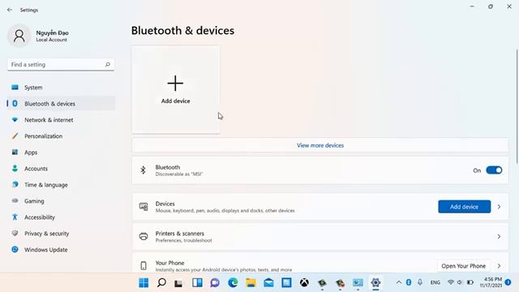
Task: Click the battery tray icon
Action: click(470, 282)
